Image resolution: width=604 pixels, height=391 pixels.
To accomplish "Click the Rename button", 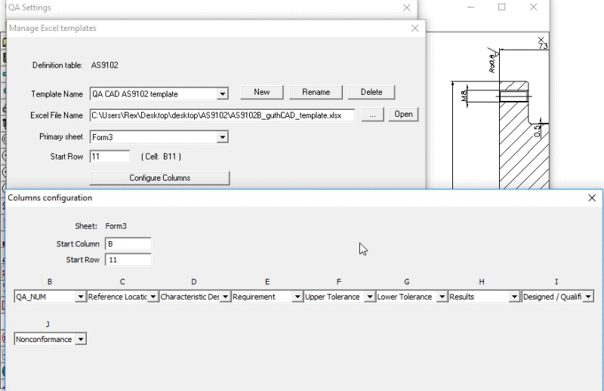I will [316, 92].
